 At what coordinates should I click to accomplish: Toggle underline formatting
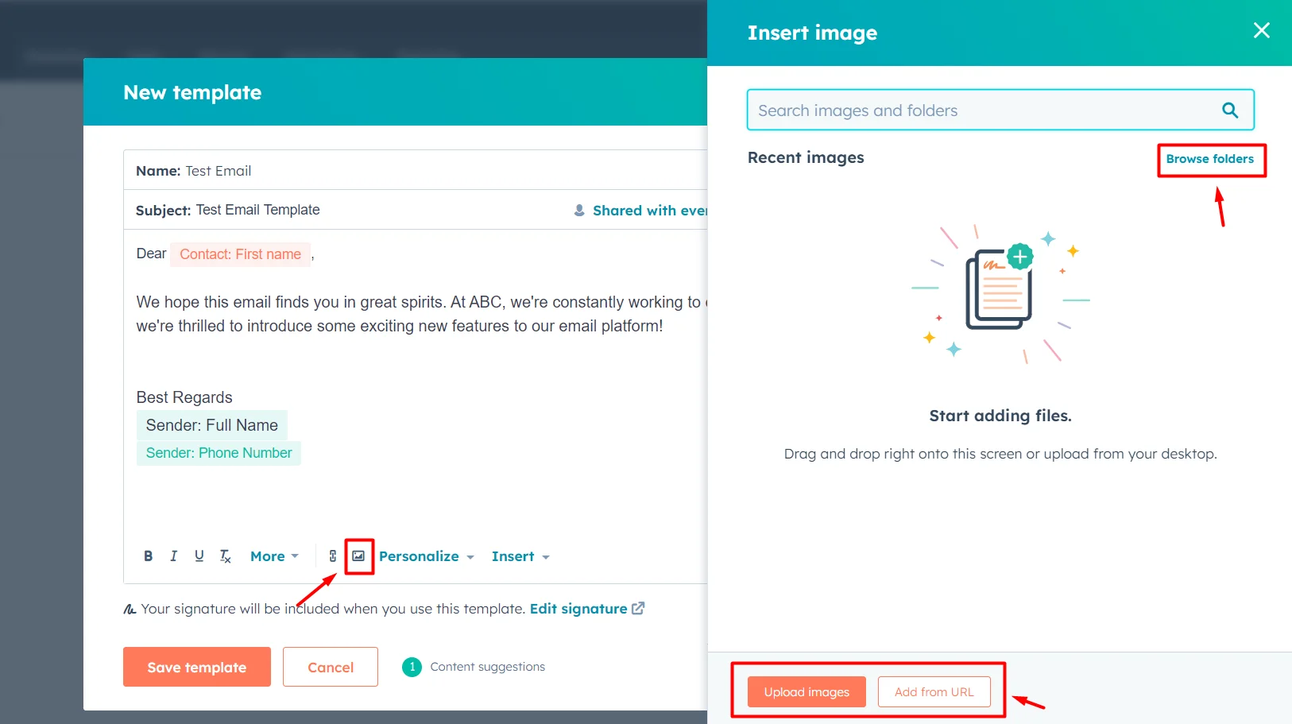pos(199,556)
